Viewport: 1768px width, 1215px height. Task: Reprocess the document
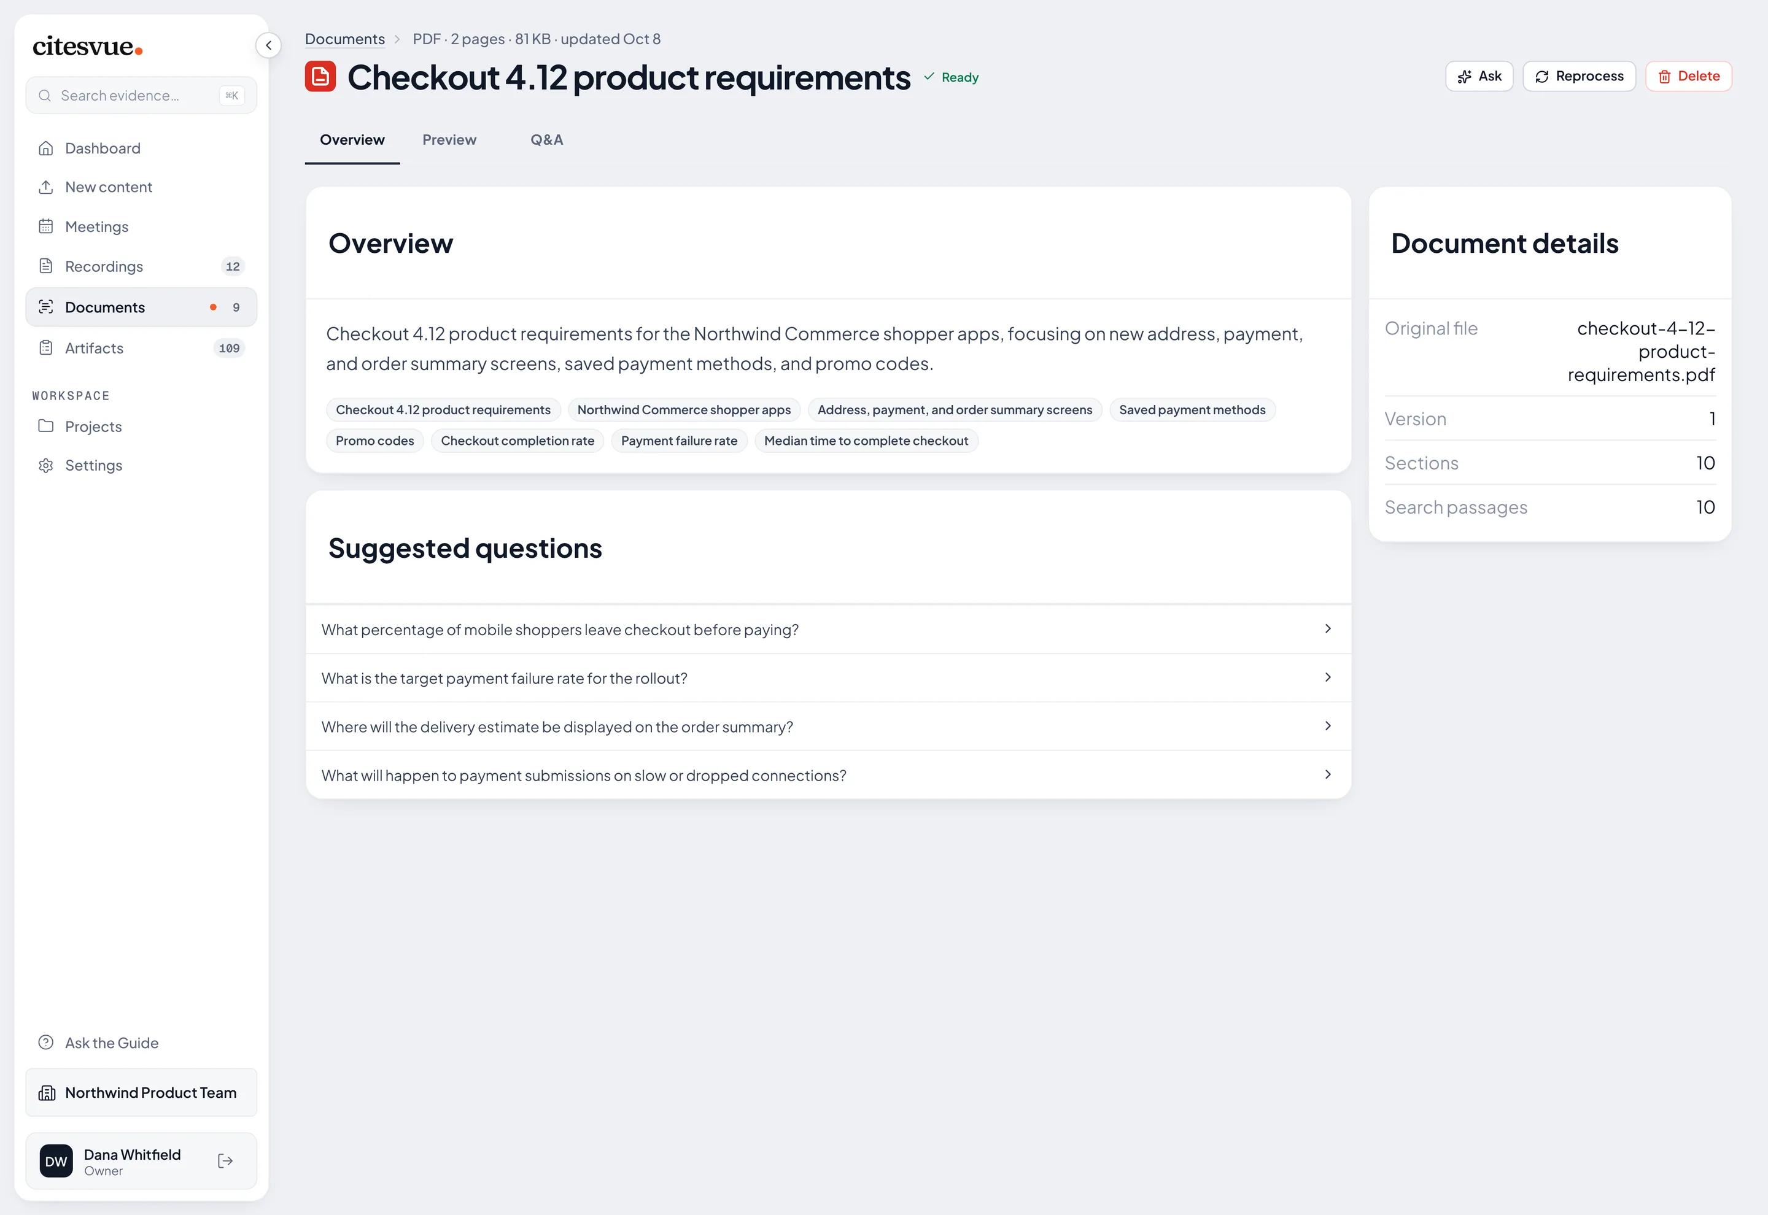coord(1579,76)
